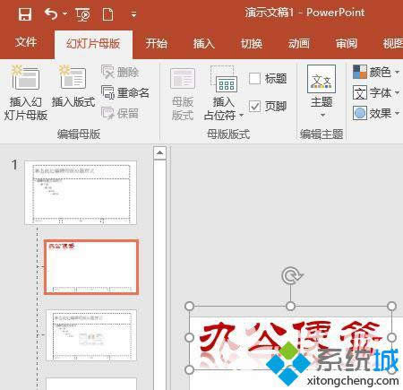403x390 pixels.
Task: Select the highlighted 办公便签 layout thumbnail
Action: [91, 267]
